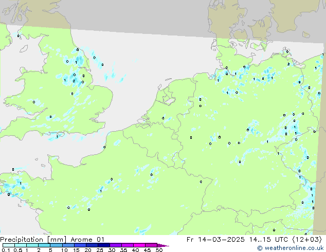Click the over-50 arrow tip of the legend
Viewport: 326px width, 252px height.
pyautogui.click(x=163, y=245)
